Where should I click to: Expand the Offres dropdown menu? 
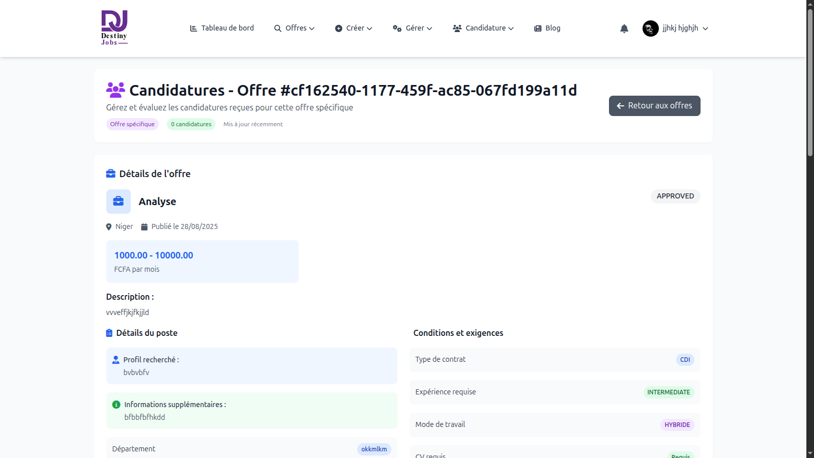(295, 28)
